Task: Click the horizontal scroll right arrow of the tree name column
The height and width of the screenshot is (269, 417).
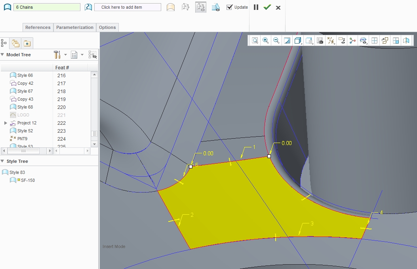Action: (50, 151)
